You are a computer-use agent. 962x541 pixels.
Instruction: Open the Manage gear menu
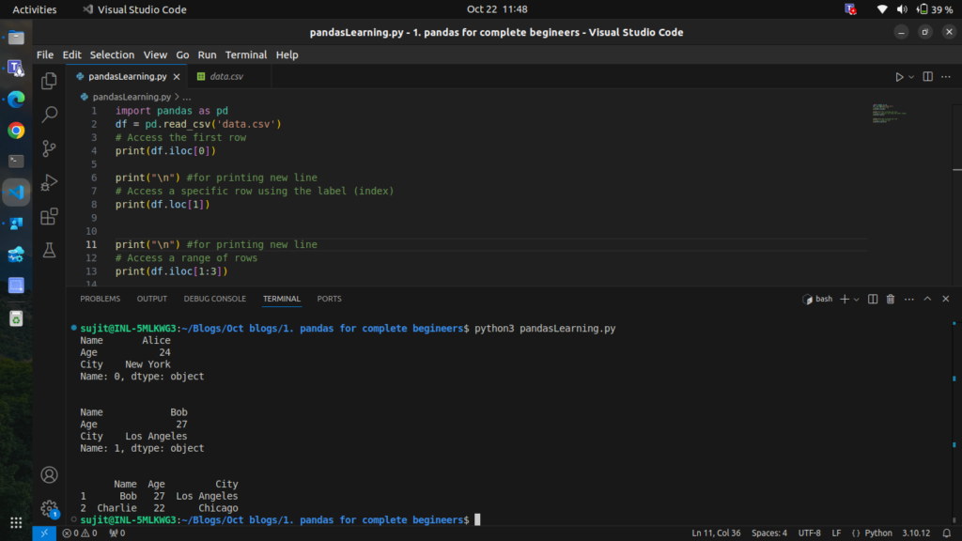tap(49, 509)
